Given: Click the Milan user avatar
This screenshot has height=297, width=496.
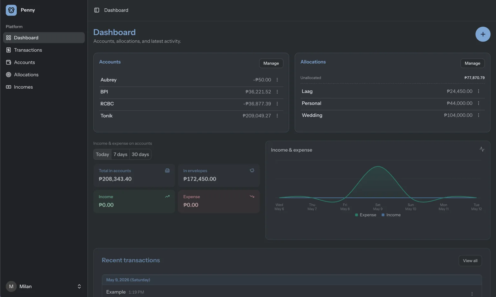Looking at the screenshot, I should [x=11, y=286].
